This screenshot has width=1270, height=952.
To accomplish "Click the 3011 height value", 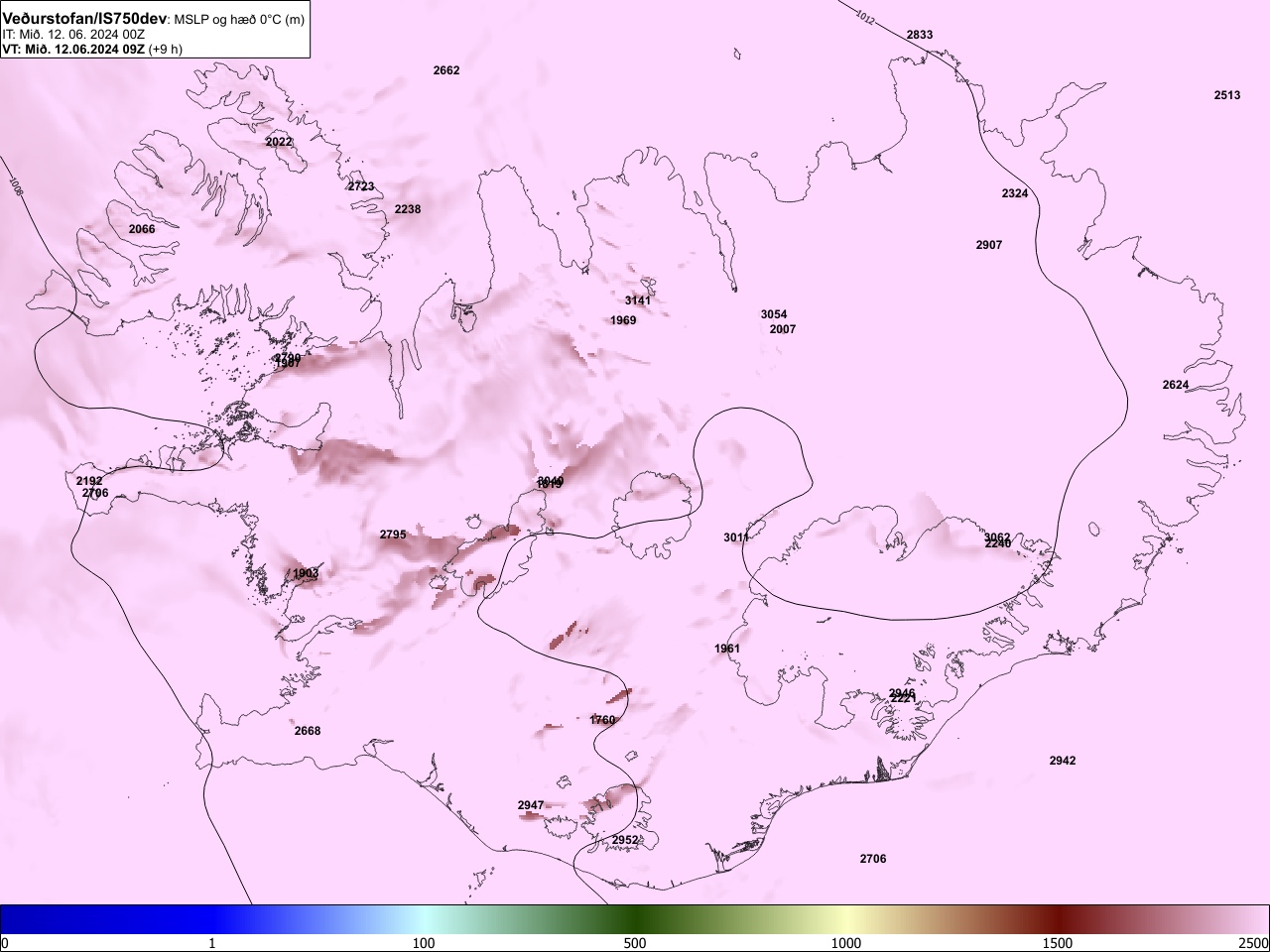I will coord(736,537).
